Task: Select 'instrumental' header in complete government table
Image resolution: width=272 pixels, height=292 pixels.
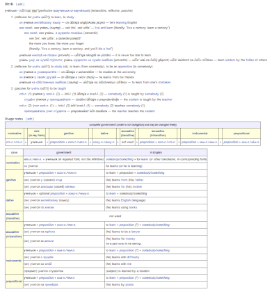Action: point(200,133)
